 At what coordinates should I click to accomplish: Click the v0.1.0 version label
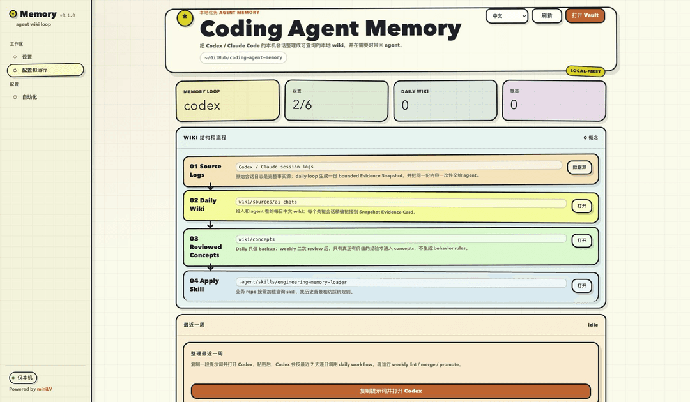67,15
